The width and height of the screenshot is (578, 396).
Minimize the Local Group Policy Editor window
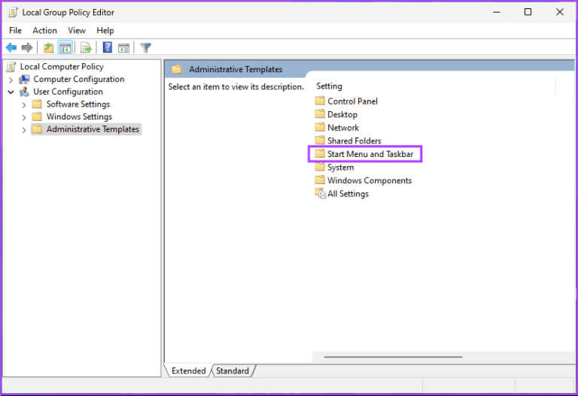[497, 12]
